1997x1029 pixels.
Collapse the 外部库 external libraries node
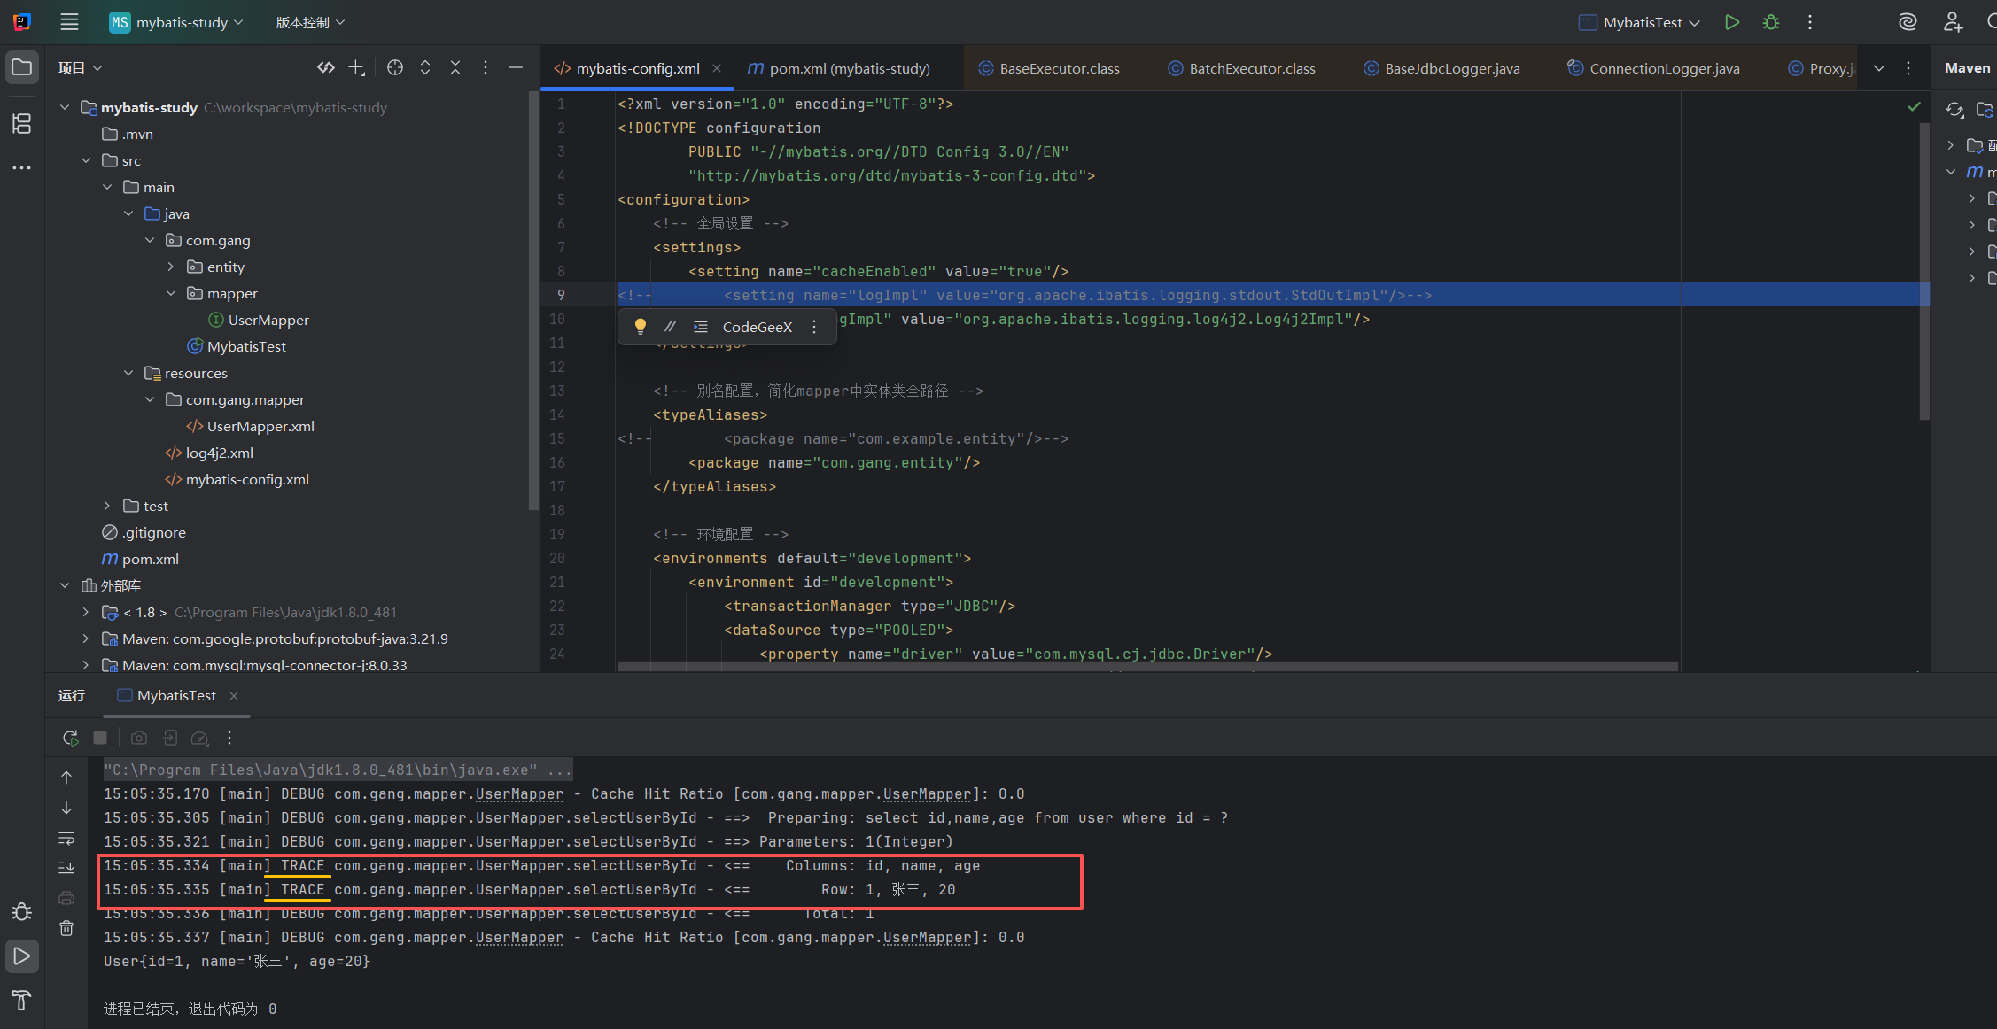pyautogui.click(x=65, y=585)
